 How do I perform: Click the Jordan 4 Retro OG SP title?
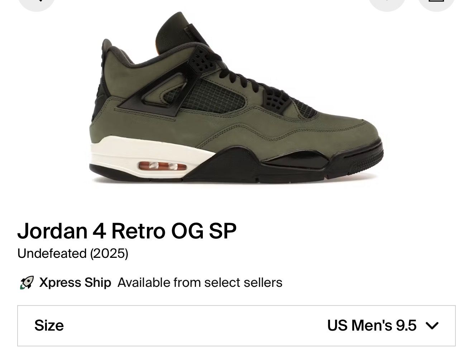(127, 231)
